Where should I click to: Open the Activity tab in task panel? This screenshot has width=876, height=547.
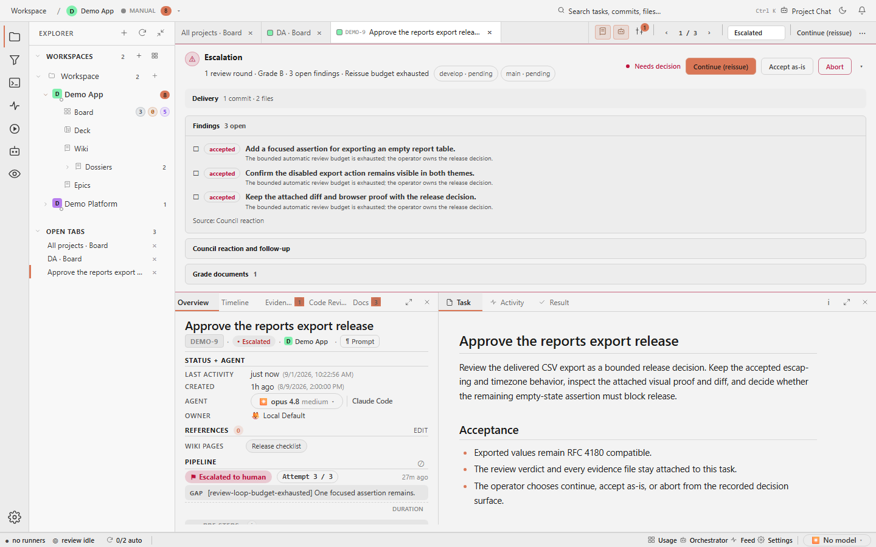[x=507, y=303]
